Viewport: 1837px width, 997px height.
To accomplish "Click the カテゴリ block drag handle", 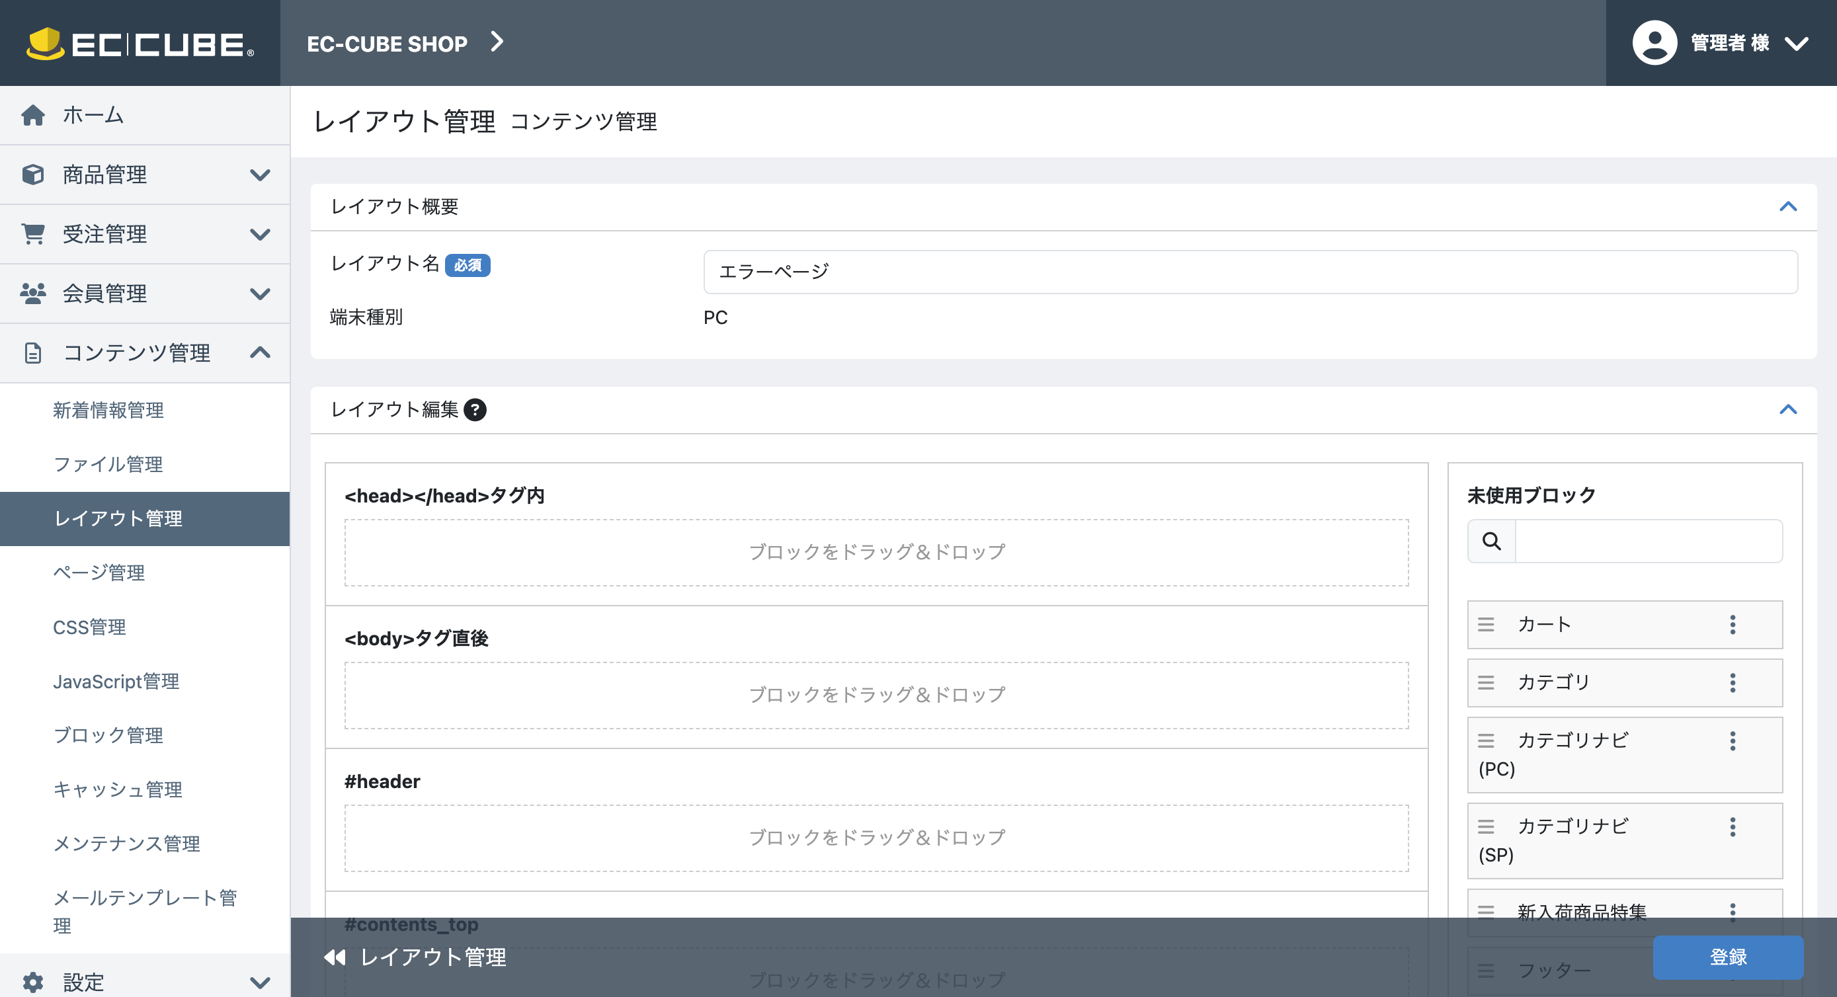I will [1486, 682].
